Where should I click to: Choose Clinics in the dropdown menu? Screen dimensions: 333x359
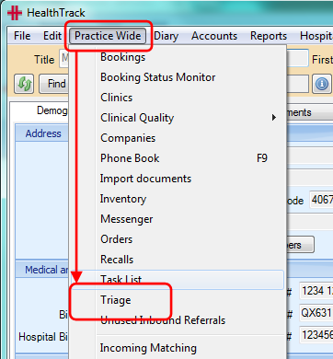(178, 98)
